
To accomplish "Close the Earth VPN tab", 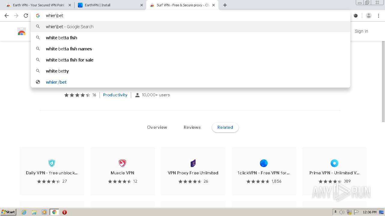I will pos(70,5).
